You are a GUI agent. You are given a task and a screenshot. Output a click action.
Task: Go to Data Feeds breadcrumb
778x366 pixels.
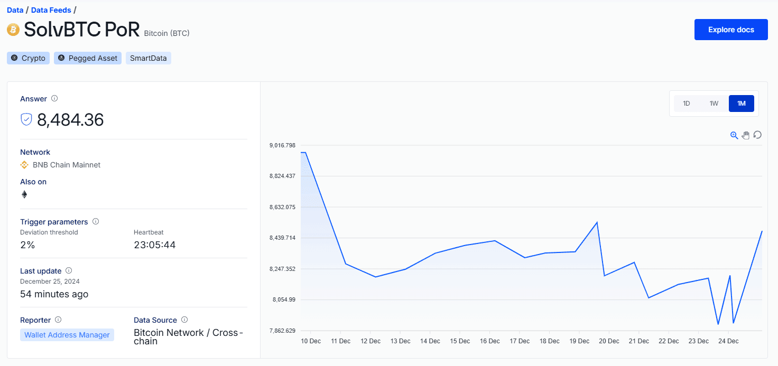point(51,10)
